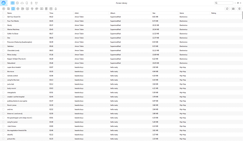Select the track remote control
The width and height of the screenshot is (243, 142).
click(12, 76)
